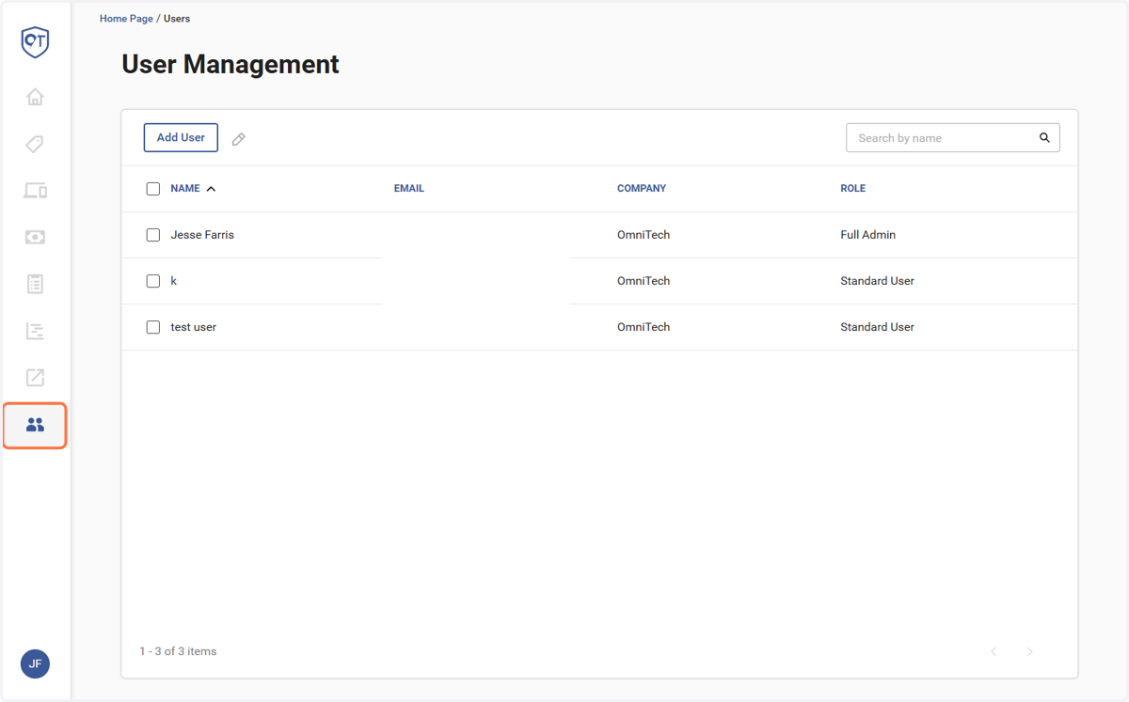Sort by the EMAIL column header

409,189
